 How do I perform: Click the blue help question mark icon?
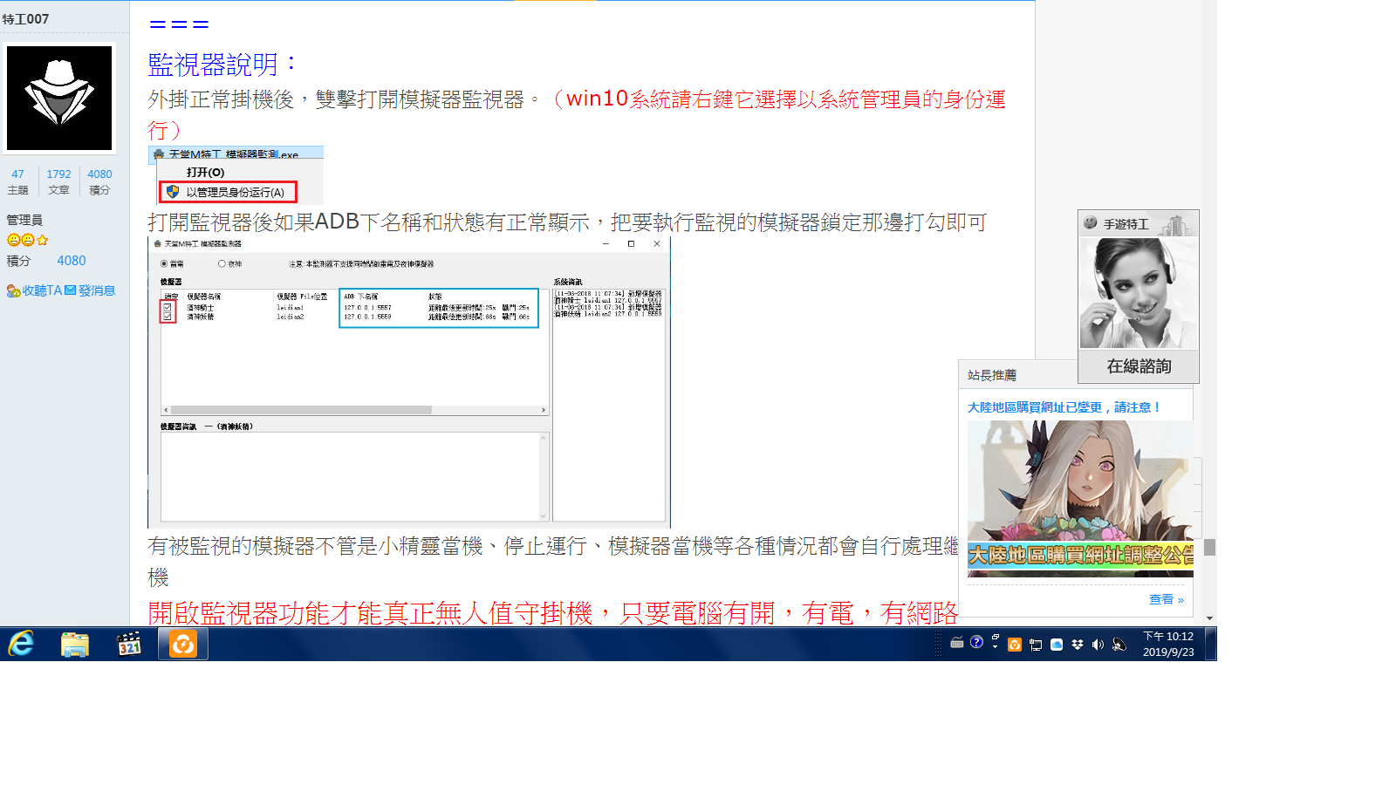pos(976,642)
